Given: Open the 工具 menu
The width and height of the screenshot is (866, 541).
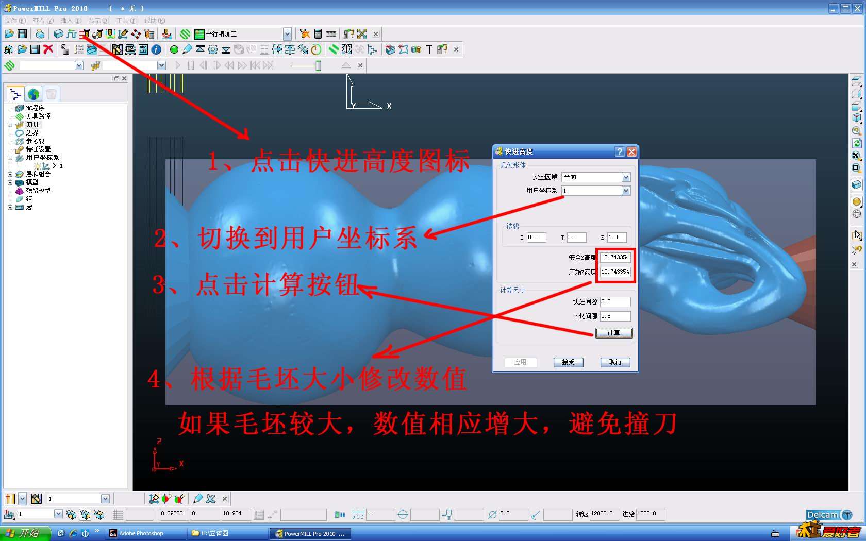Looking at the screenshot, I should 126,21.
